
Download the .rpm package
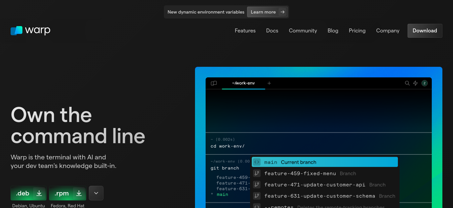(68, 193)
